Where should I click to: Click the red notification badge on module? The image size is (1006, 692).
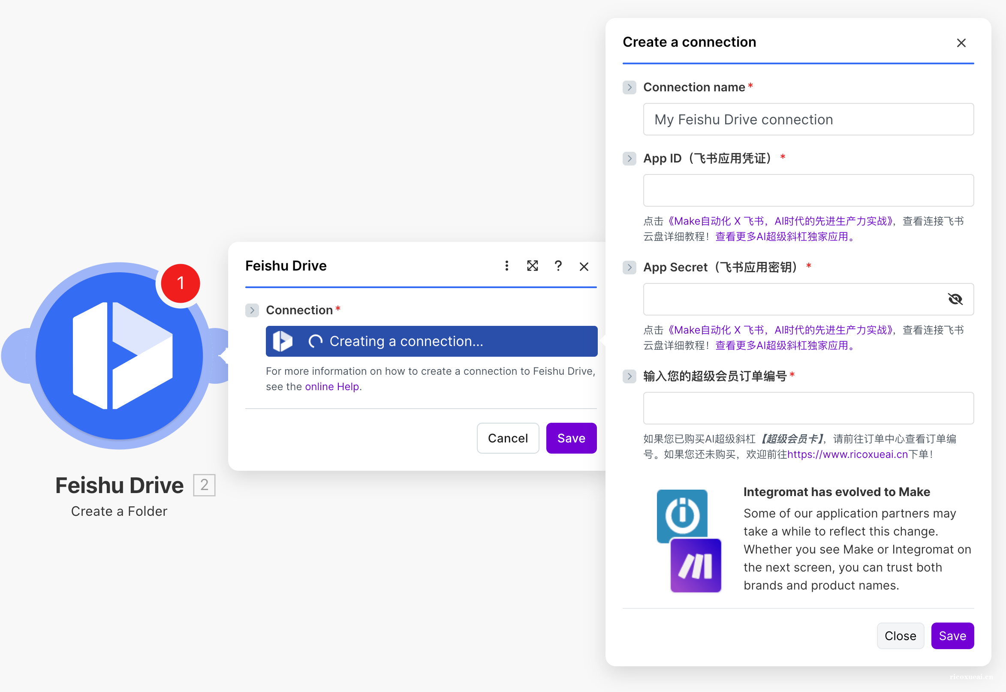tap(181, 283)
